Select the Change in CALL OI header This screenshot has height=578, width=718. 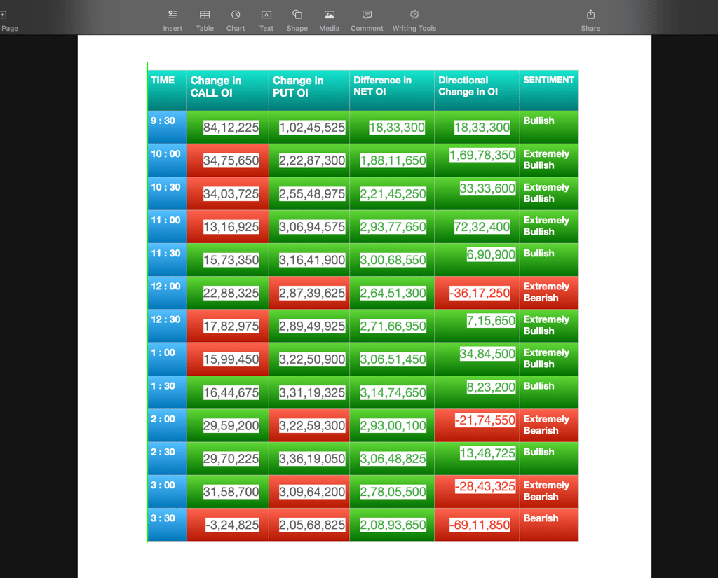point(228,90)
